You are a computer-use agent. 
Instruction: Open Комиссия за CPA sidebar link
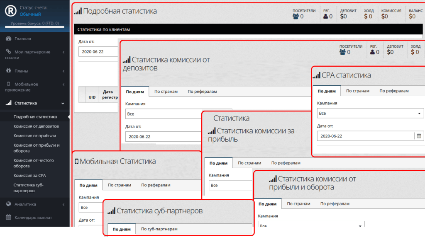pyautogui.click(x=29, y=175)
